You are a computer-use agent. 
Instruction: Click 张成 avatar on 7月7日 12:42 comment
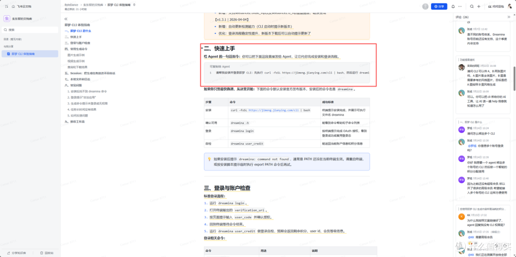[x=462, y=31]
